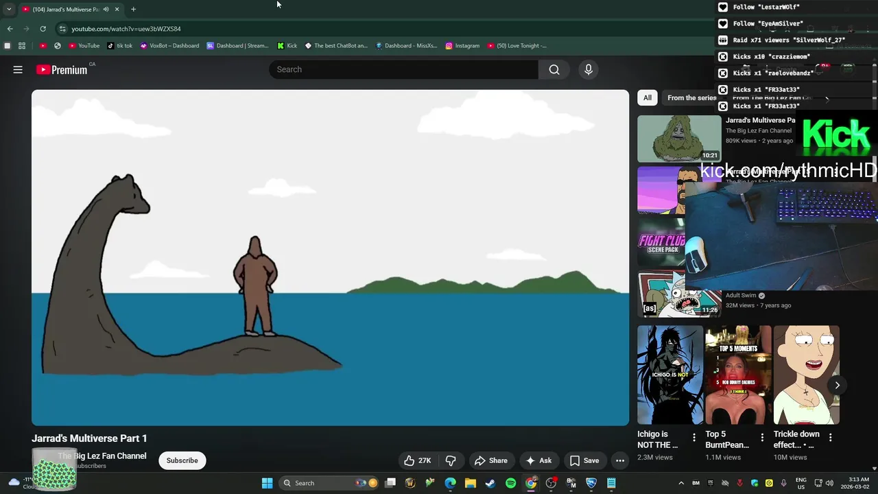Viewport: 878px width, 494px height.
Task: Open The best ChatBot bookmark
Action: (336, 46)
